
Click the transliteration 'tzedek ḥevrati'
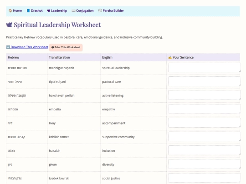click(59, 179)
